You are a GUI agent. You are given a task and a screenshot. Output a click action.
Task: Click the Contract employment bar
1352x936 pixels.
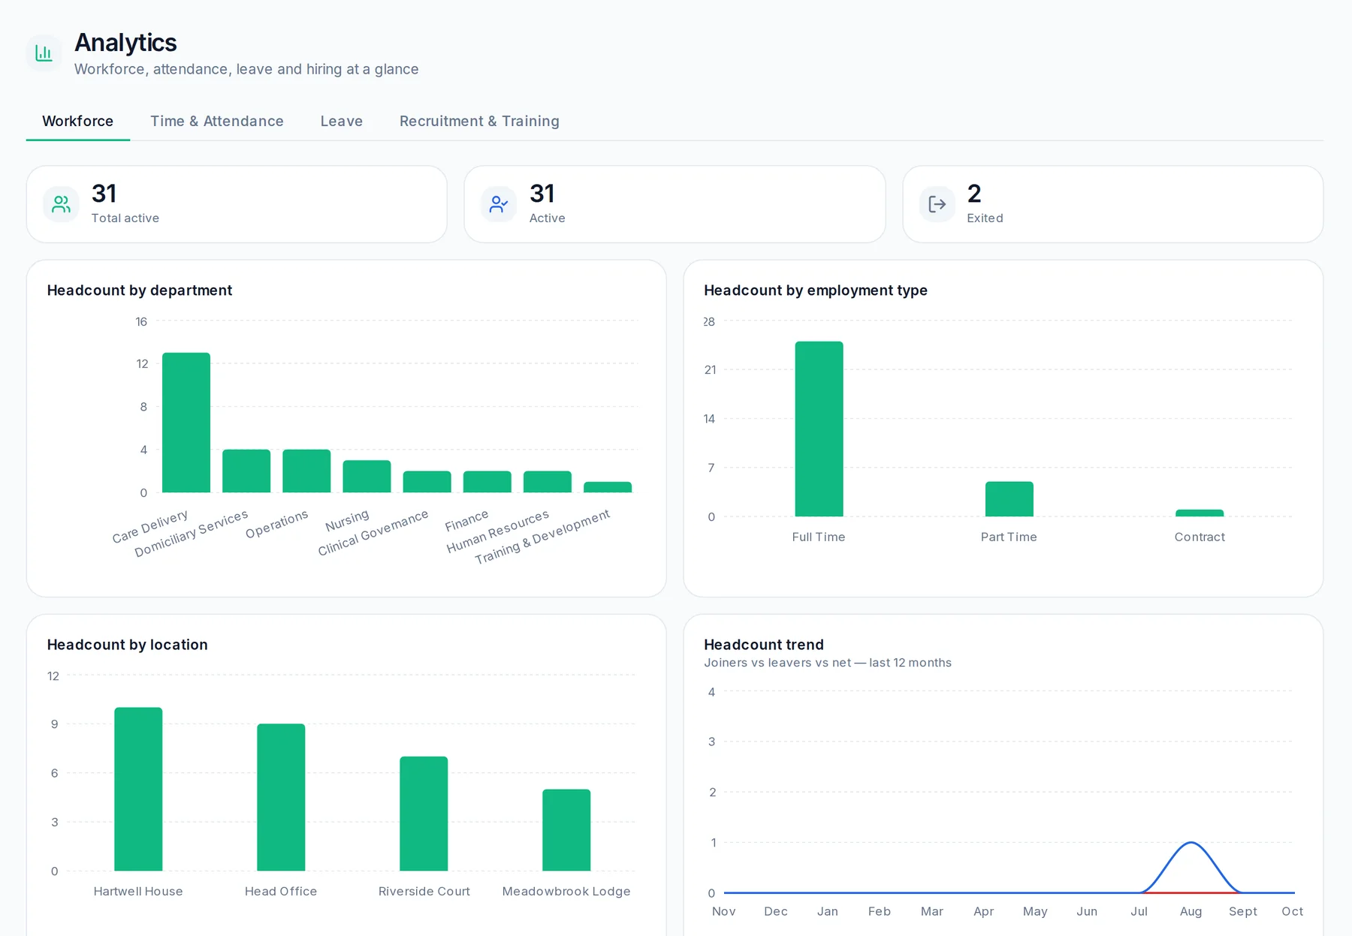pyautogui.click(x=1200, y=513)
